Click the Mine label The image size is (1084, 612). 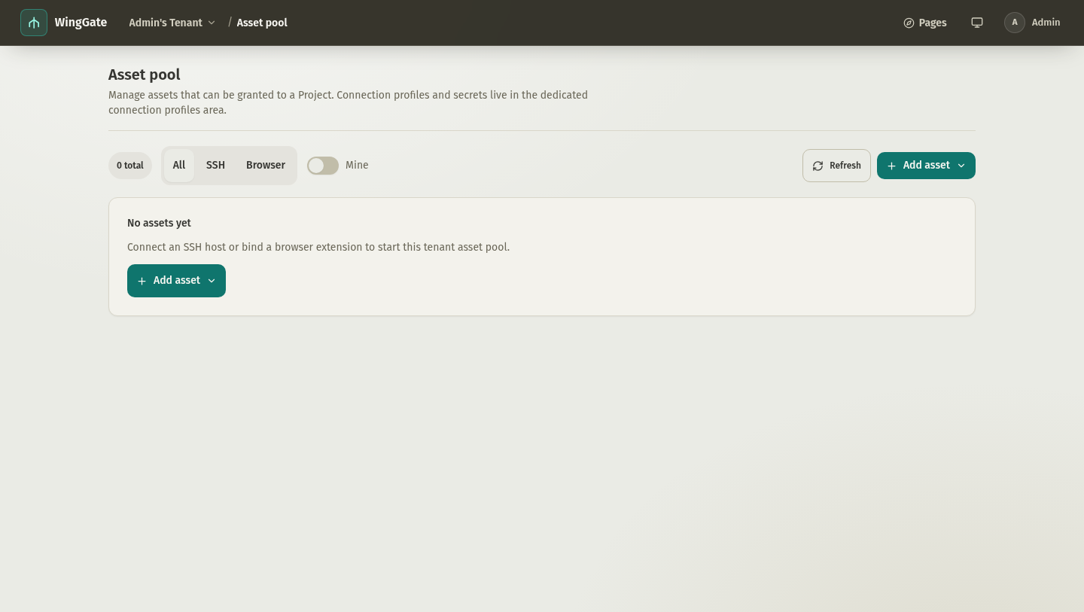[x=357, y=165]
